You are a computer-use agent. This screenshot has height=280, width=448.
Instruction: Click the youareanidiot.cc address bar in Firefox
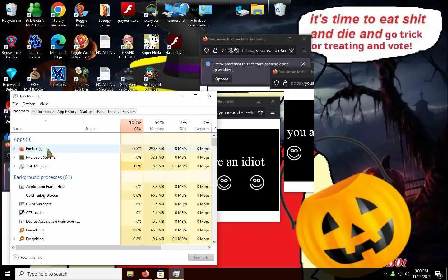264,50
